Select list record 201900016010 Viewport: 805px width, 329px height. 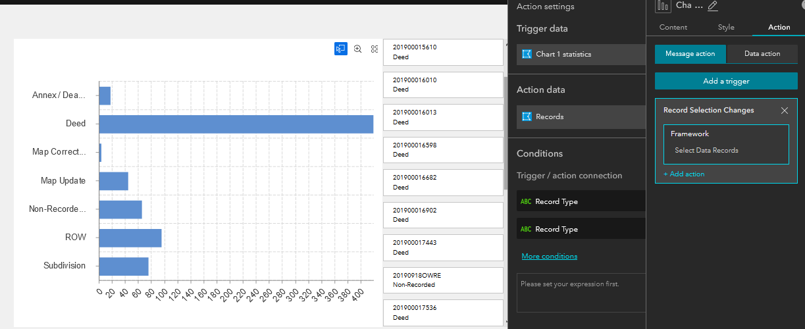443,85
